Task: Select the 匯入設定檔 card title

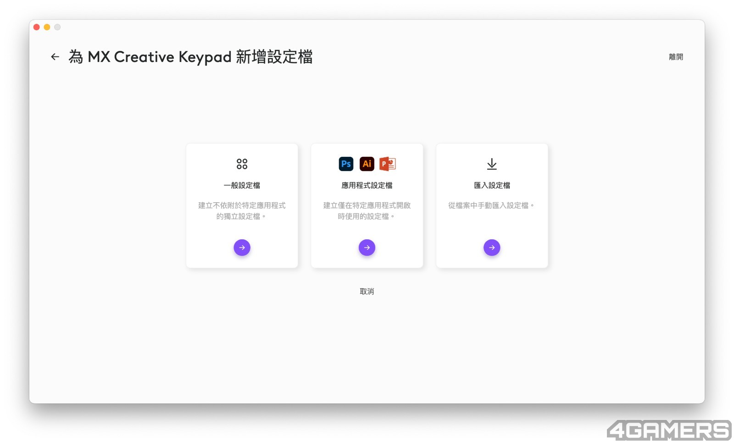Action: click(x=492, y=185)
